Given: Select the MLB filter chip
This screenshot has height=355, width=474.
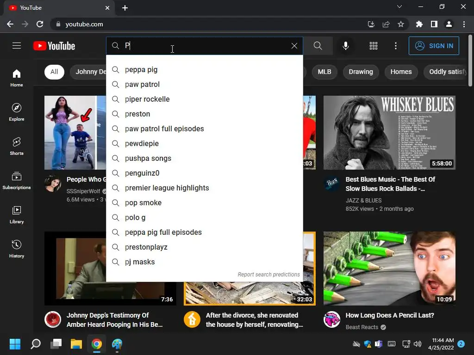Looking at the screenshot, I should 324,72.
